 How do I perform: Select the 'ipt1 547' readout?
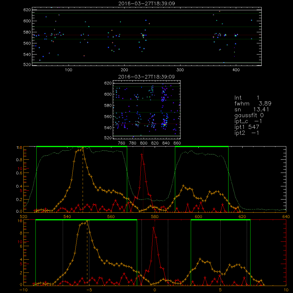click(x=247, y=127)
